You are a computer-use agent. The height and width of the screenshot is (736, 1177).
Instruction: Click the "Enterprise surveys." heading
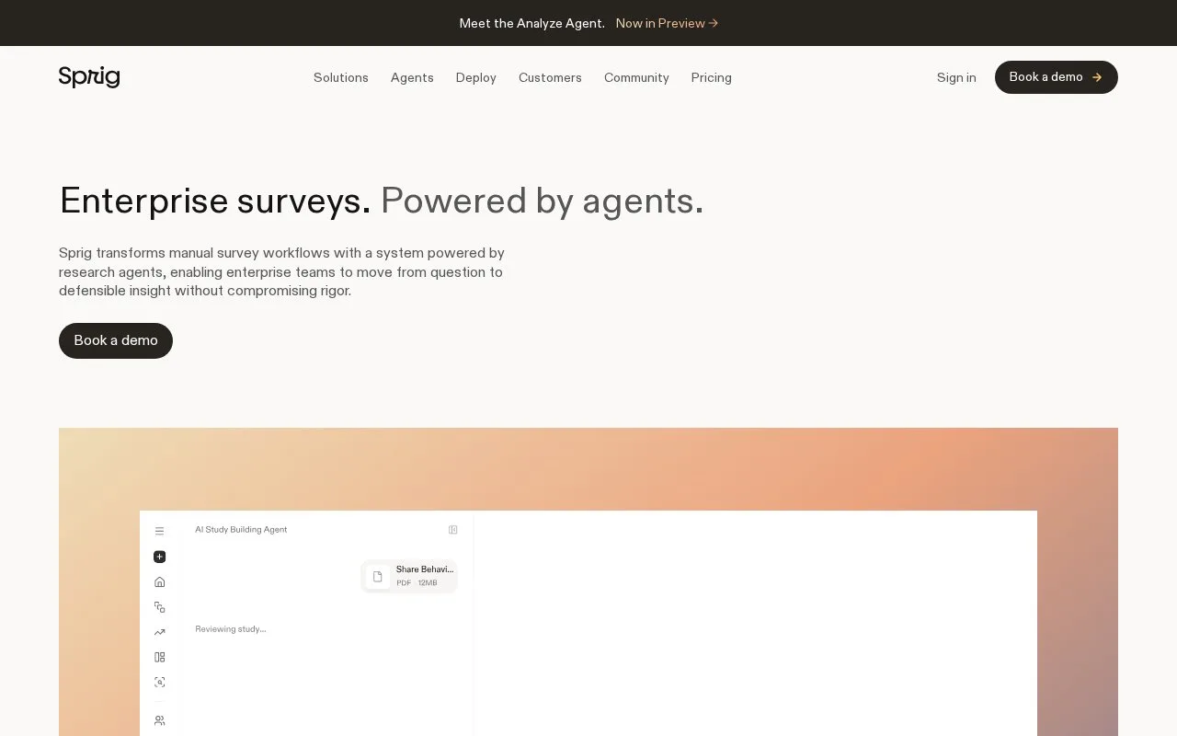click(215, 201)
